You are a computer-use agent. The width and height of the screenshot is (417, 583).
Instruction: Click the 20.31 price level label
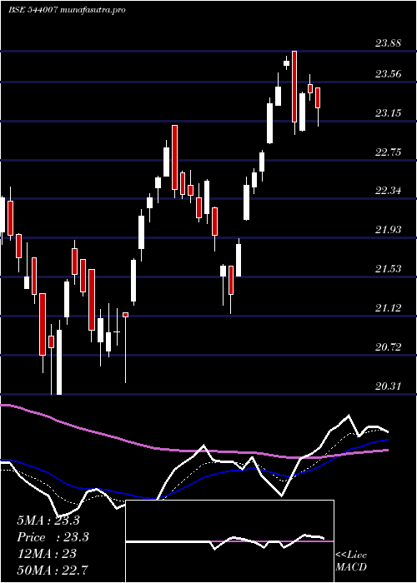point(389,386)
